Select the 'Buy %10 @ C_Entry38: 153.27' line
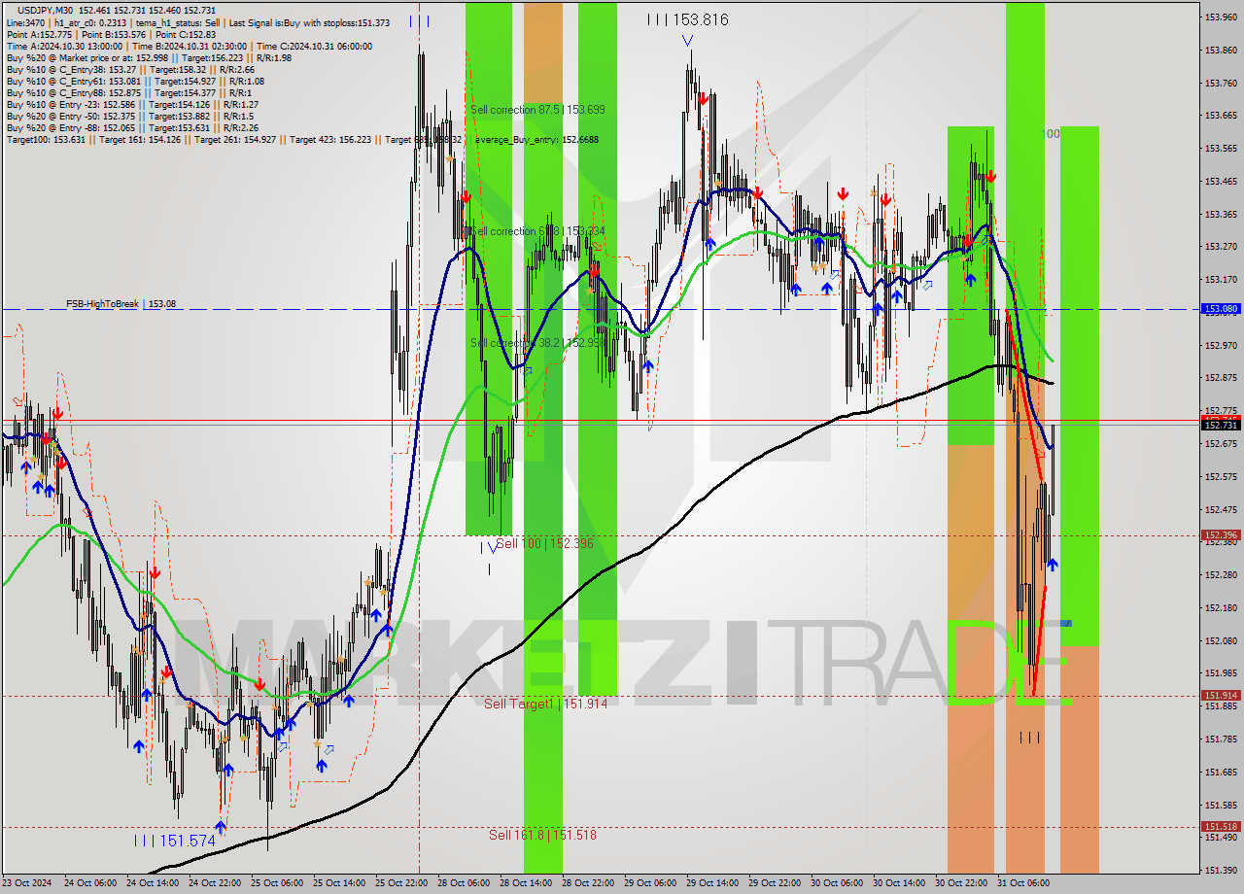The height and width of the screenshot is (894, 1244). [130, 69]
